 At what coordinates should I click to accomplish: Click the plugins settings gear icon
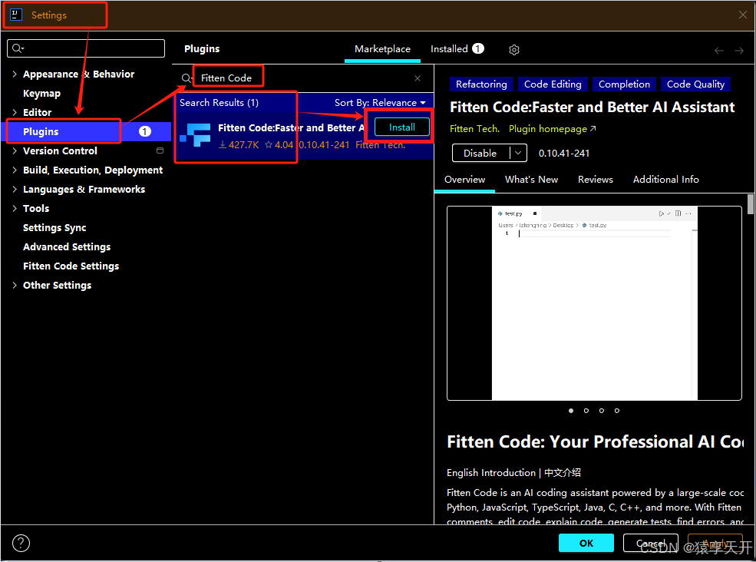pos(514,50)
